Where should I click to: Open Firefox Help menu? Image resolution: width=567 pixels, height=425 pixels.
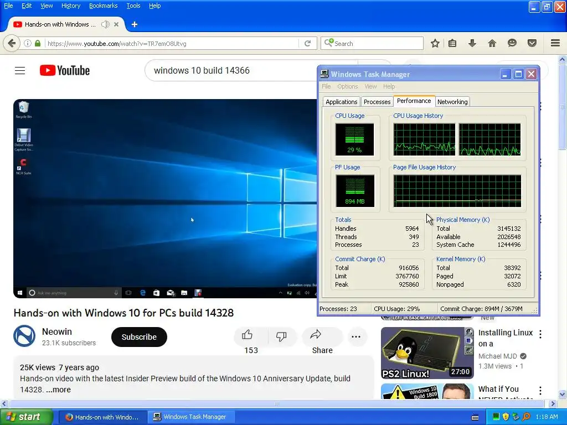pyautogui.click(x=155, y=6)
